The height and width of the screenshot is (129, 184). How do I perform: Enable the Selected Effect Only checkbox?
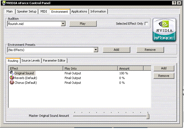(146, 24)
